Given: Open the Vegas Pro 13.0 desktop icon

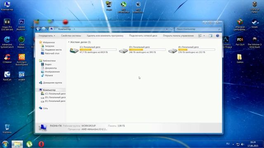Looking at the screenshot, I should pos(7,25).
